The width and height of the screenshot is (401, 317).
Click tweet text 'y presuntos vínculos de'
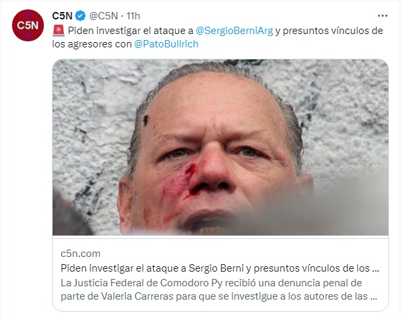pyautogui.click(x=329, y=31)
